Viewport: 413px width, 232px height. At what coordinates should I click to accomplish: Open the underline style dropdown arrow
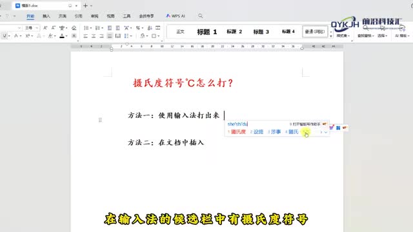coord(9,36)
